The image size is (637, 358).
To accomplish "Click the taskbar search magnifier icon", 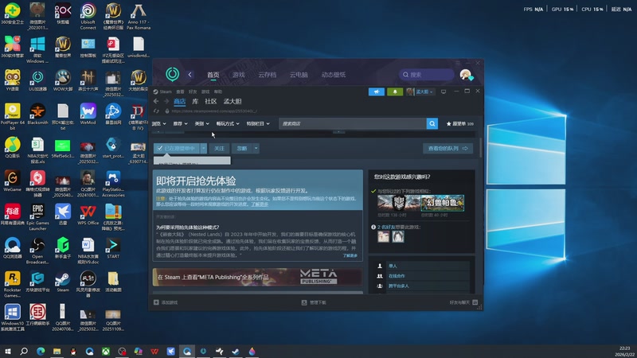I will (x=24, y=351).
